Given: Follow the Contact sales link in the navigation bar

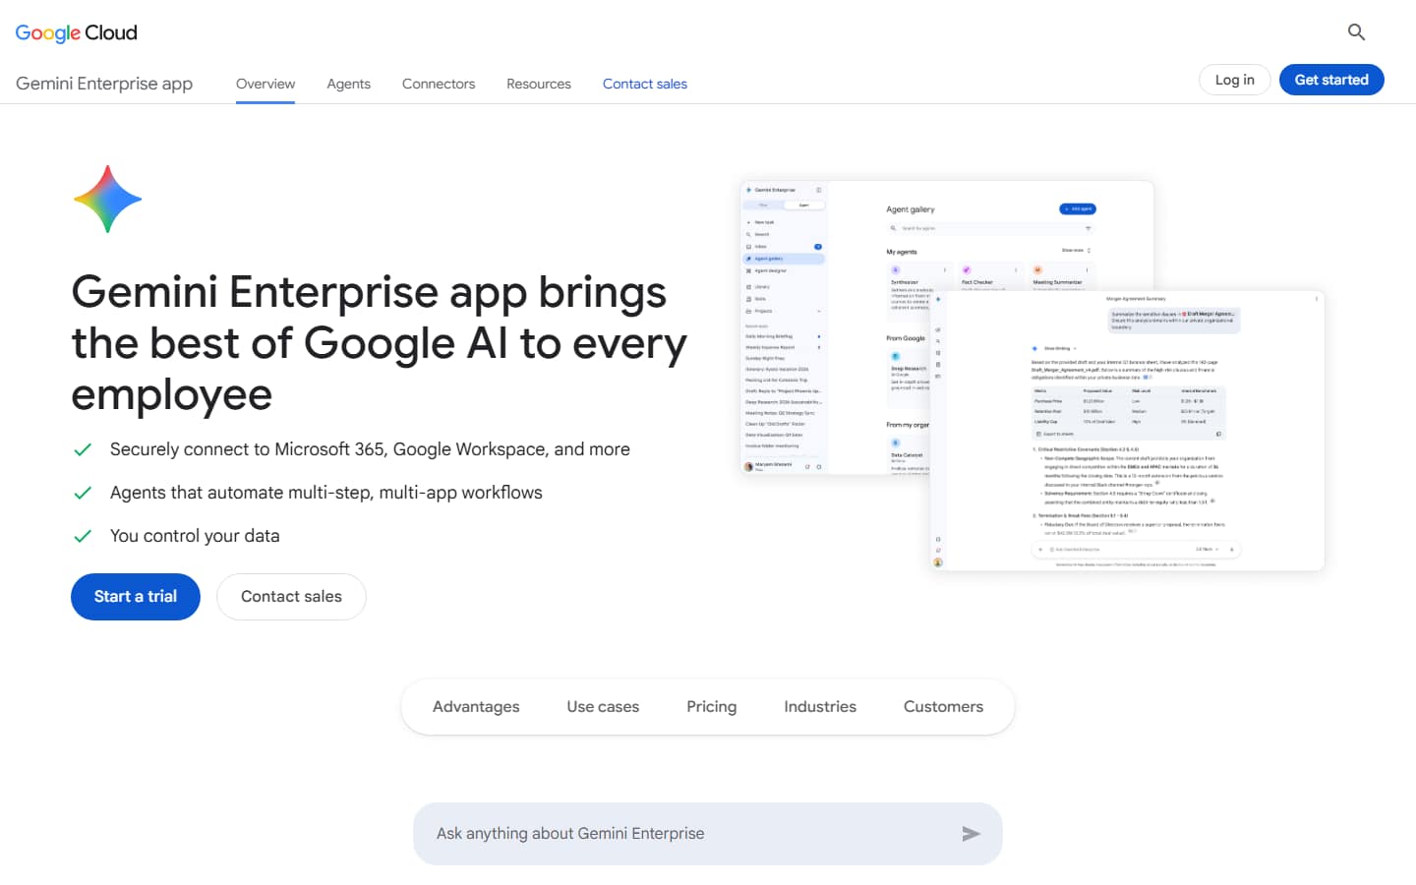Looking at the screenshot, I should [x=645, y=84].
